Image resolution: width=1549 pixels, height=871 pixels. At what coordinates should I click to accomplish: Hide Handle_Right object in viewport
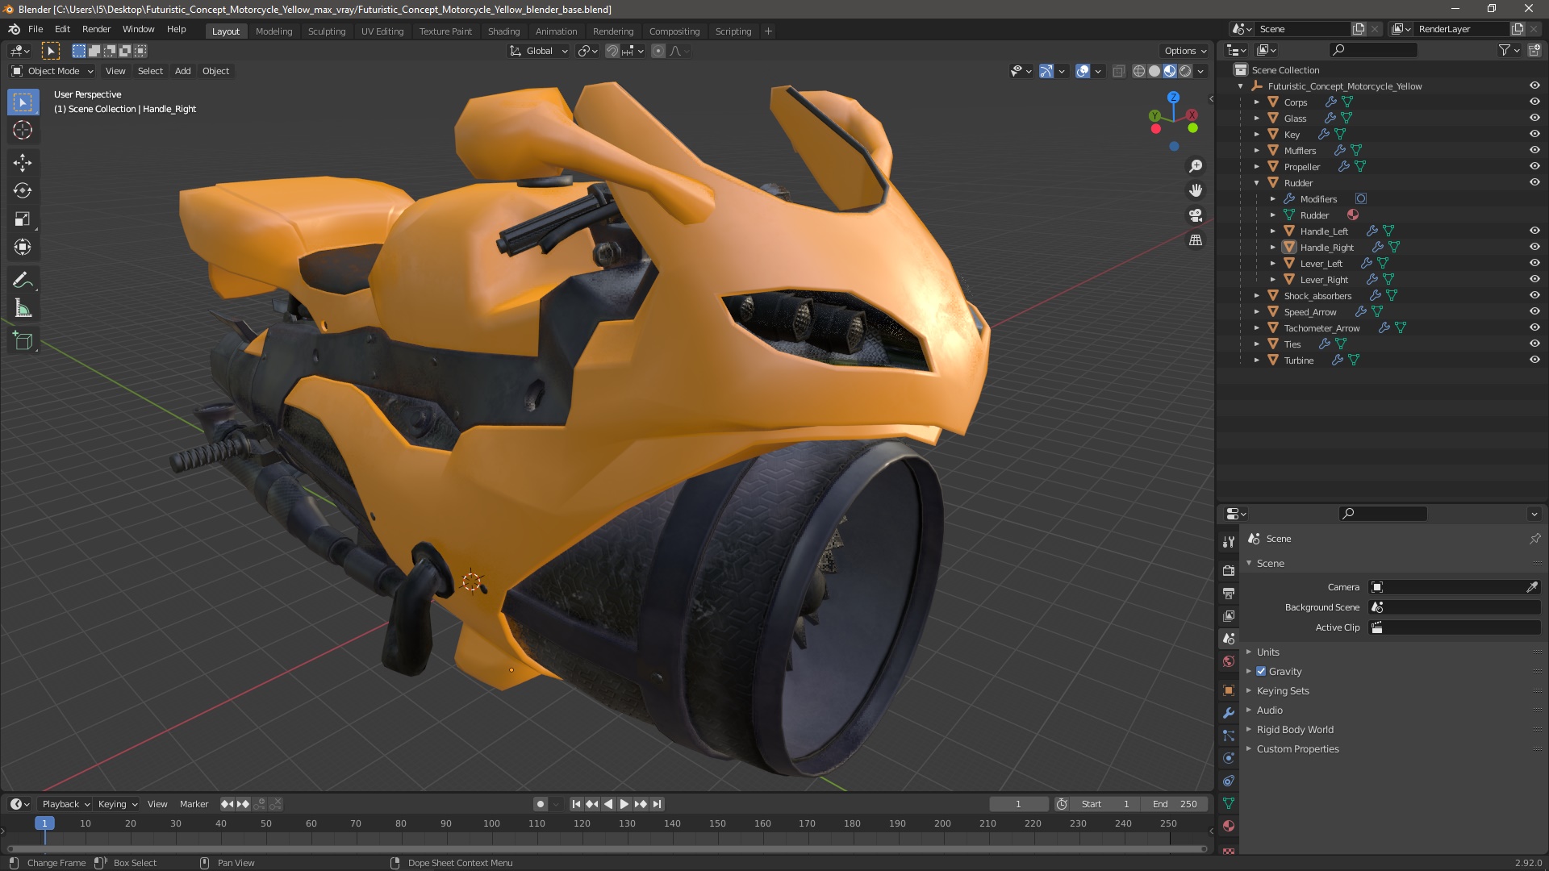click(x=1534, y=247)
